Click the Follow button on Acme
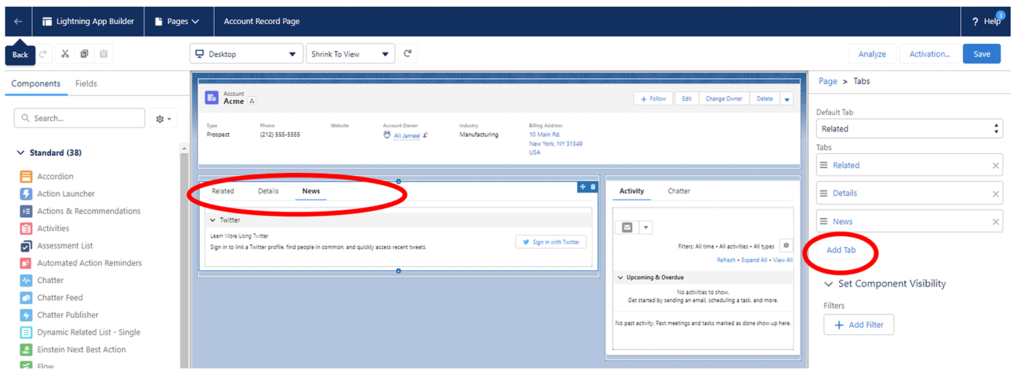The image size is (1023, 373). tap(653, 99)
